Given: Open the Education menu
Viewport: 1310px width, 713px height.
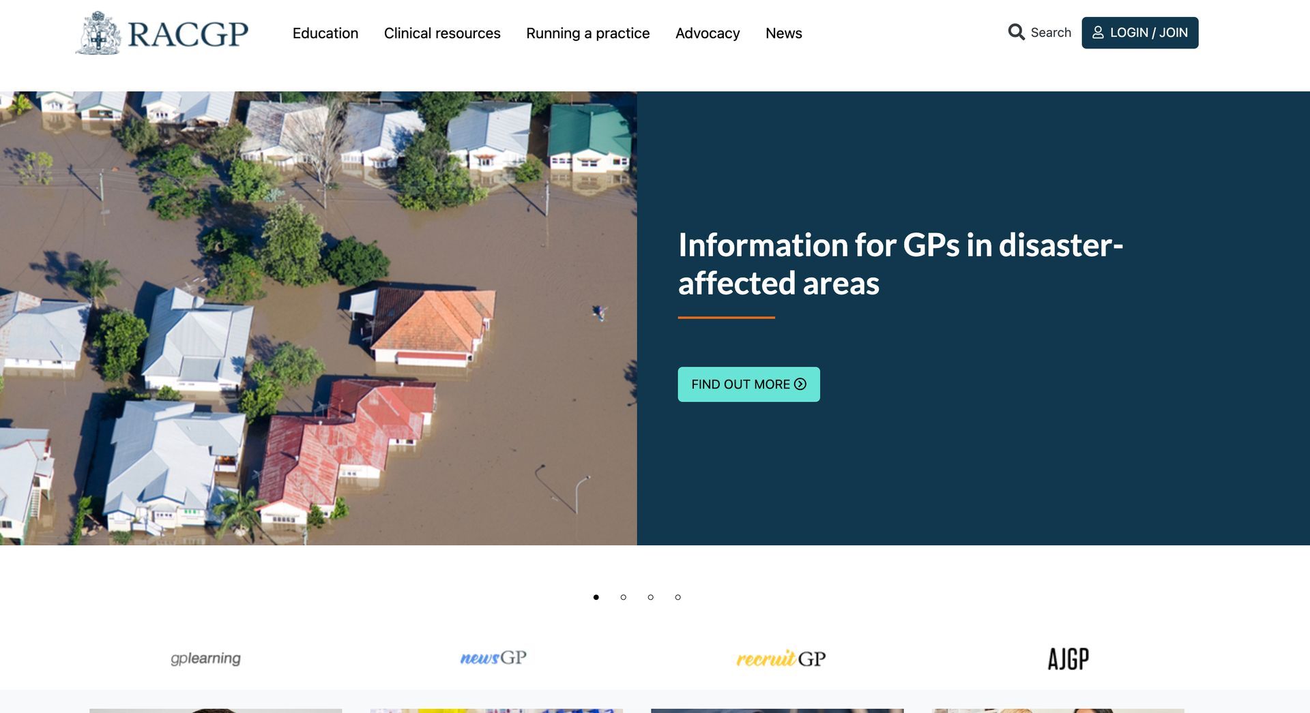Looking at the screenshot, I should (x=325, y=33).
